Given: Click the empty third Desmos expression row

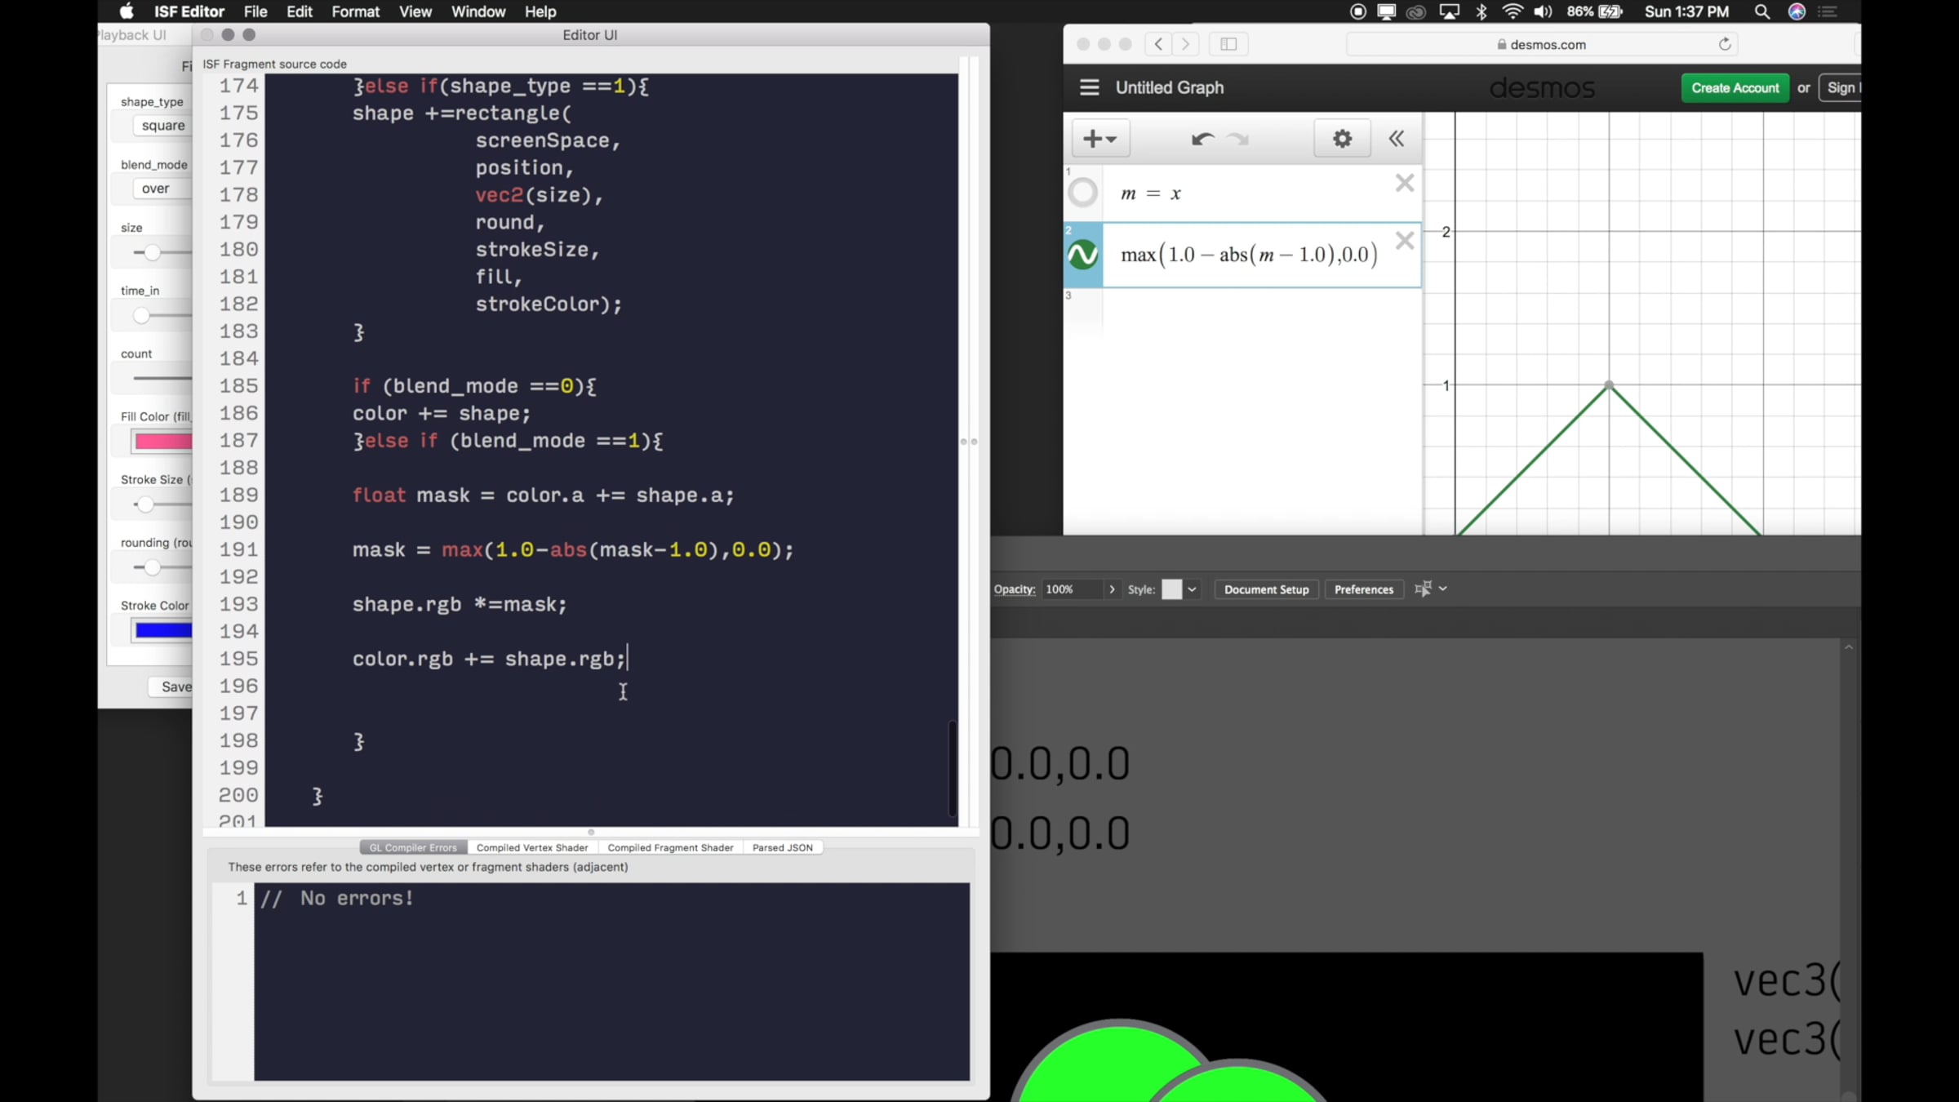Looking at the screenshot, I should tap(1242, 312).
